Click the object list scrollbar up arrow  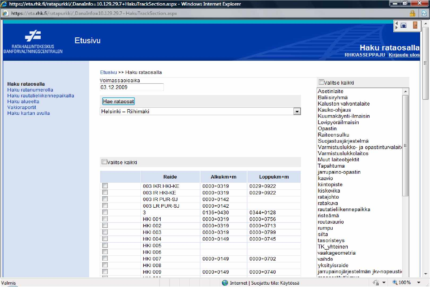pyautogui.click(x=405, y=92)
